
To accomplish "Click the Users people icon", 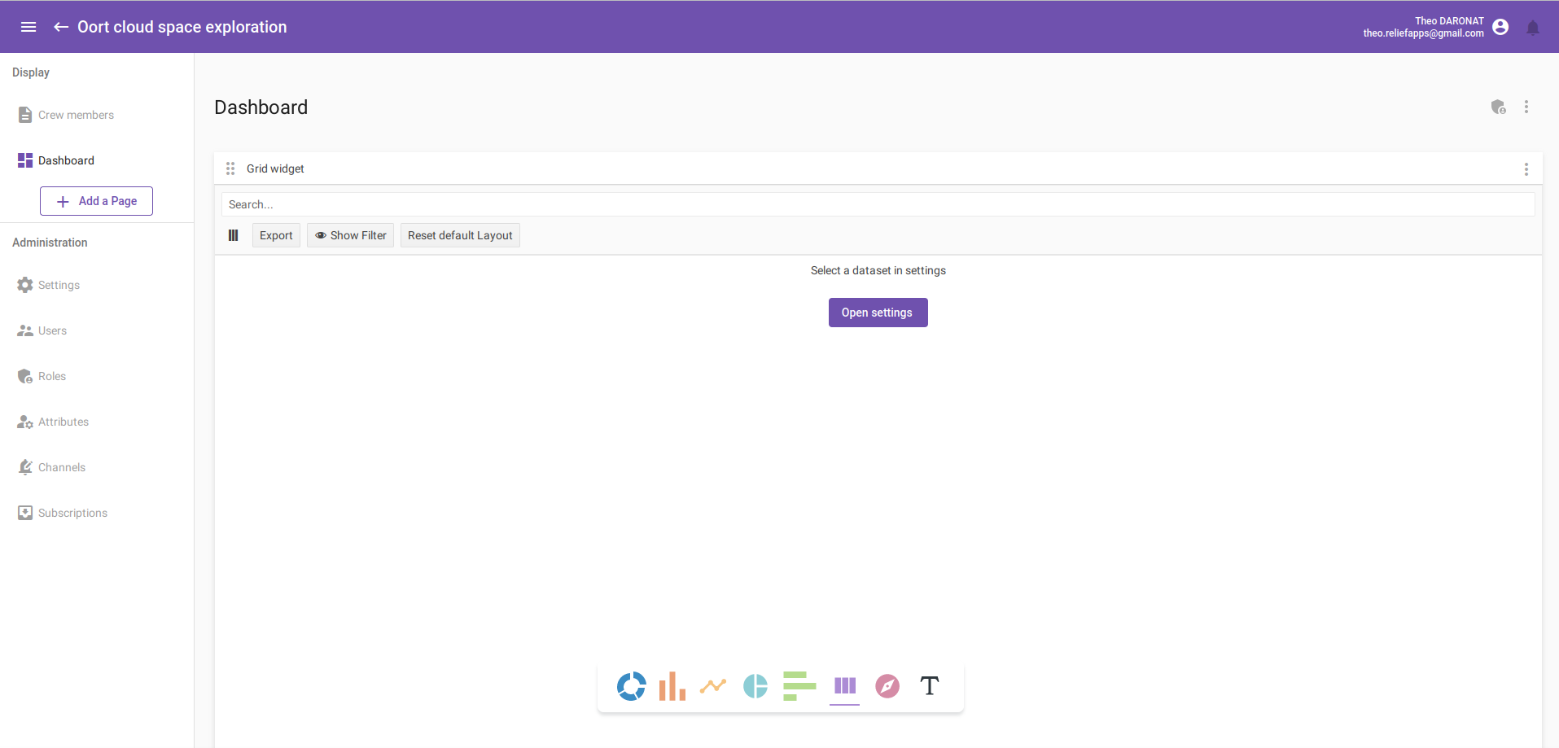I will [25, 330].
